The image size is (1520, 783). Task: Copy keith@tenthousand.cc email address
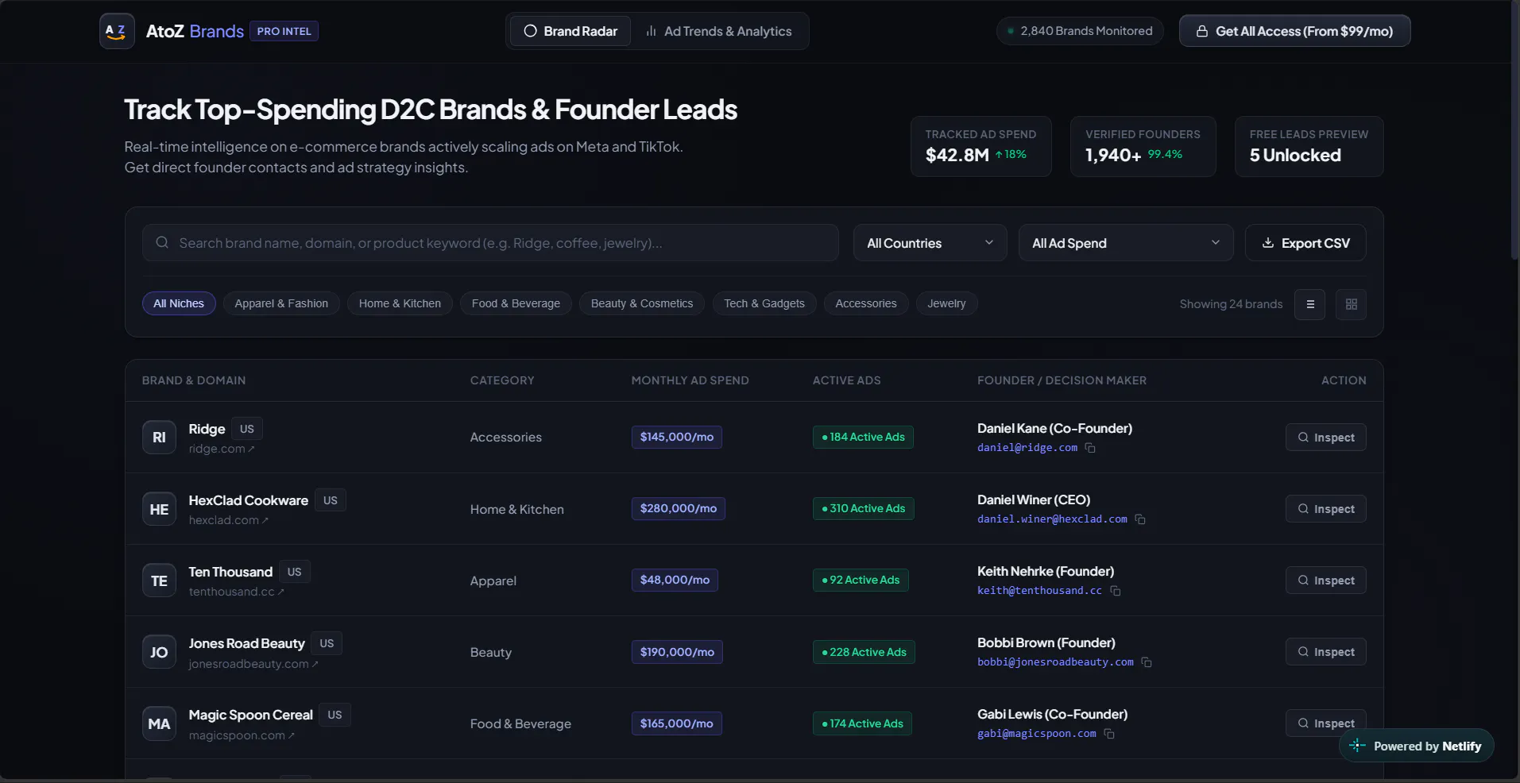coord(1116,591)
